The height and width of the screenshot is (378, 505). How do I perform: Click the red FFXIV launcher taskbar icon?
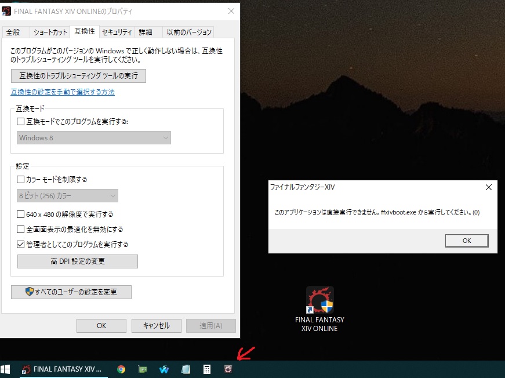coord(228,369)
